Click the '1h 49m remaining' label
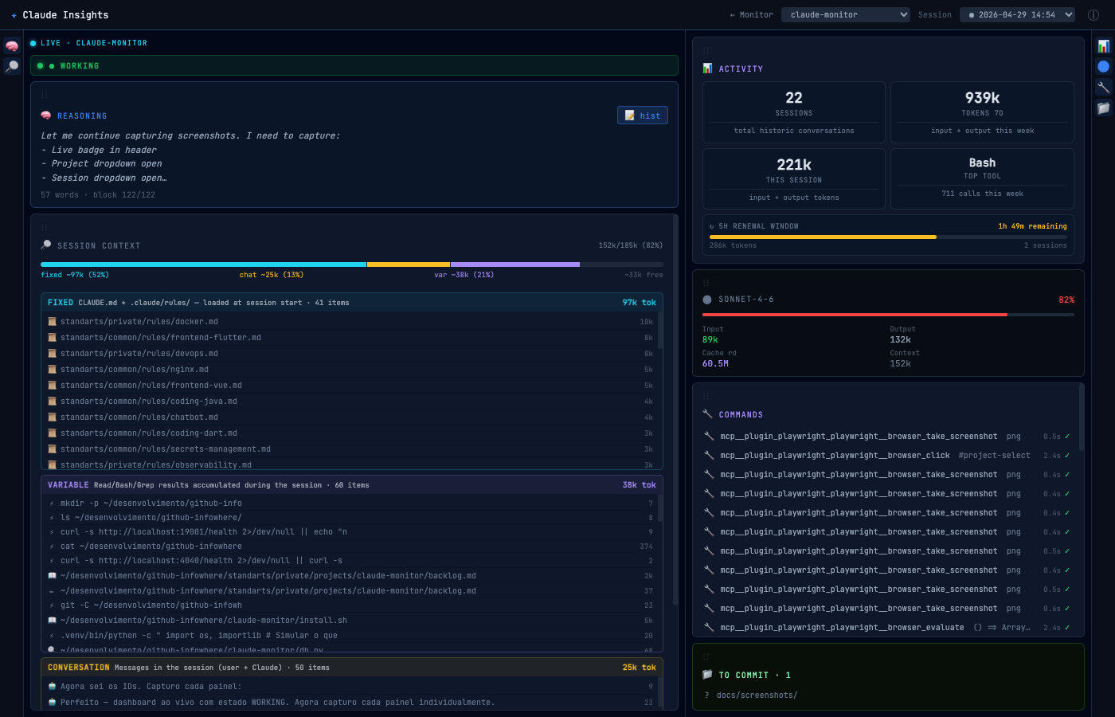 click(x=1032, y=226)
